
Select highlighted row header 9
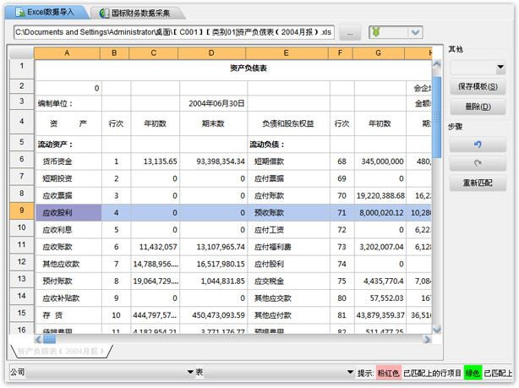click(21, 211)
